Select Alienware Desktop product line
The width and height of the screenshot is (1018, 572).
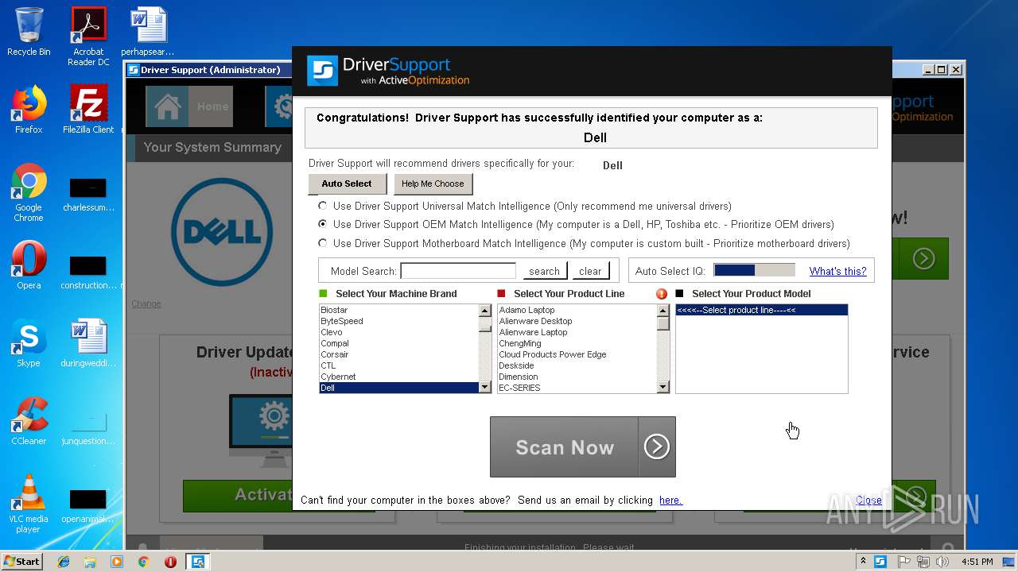(577, 321)
